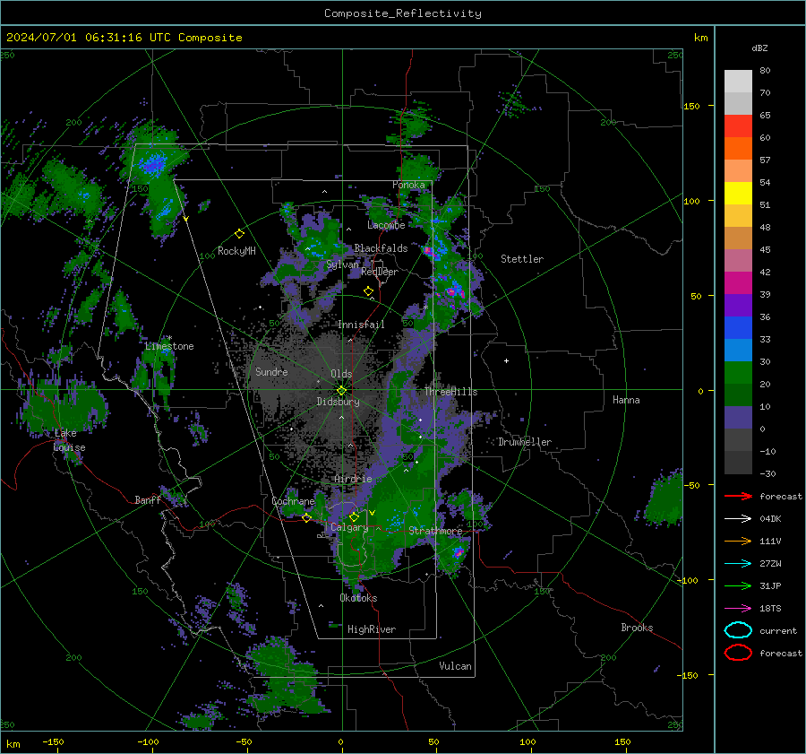Click the Limestone label
This screenshot has width=806, height=754.
169,346
